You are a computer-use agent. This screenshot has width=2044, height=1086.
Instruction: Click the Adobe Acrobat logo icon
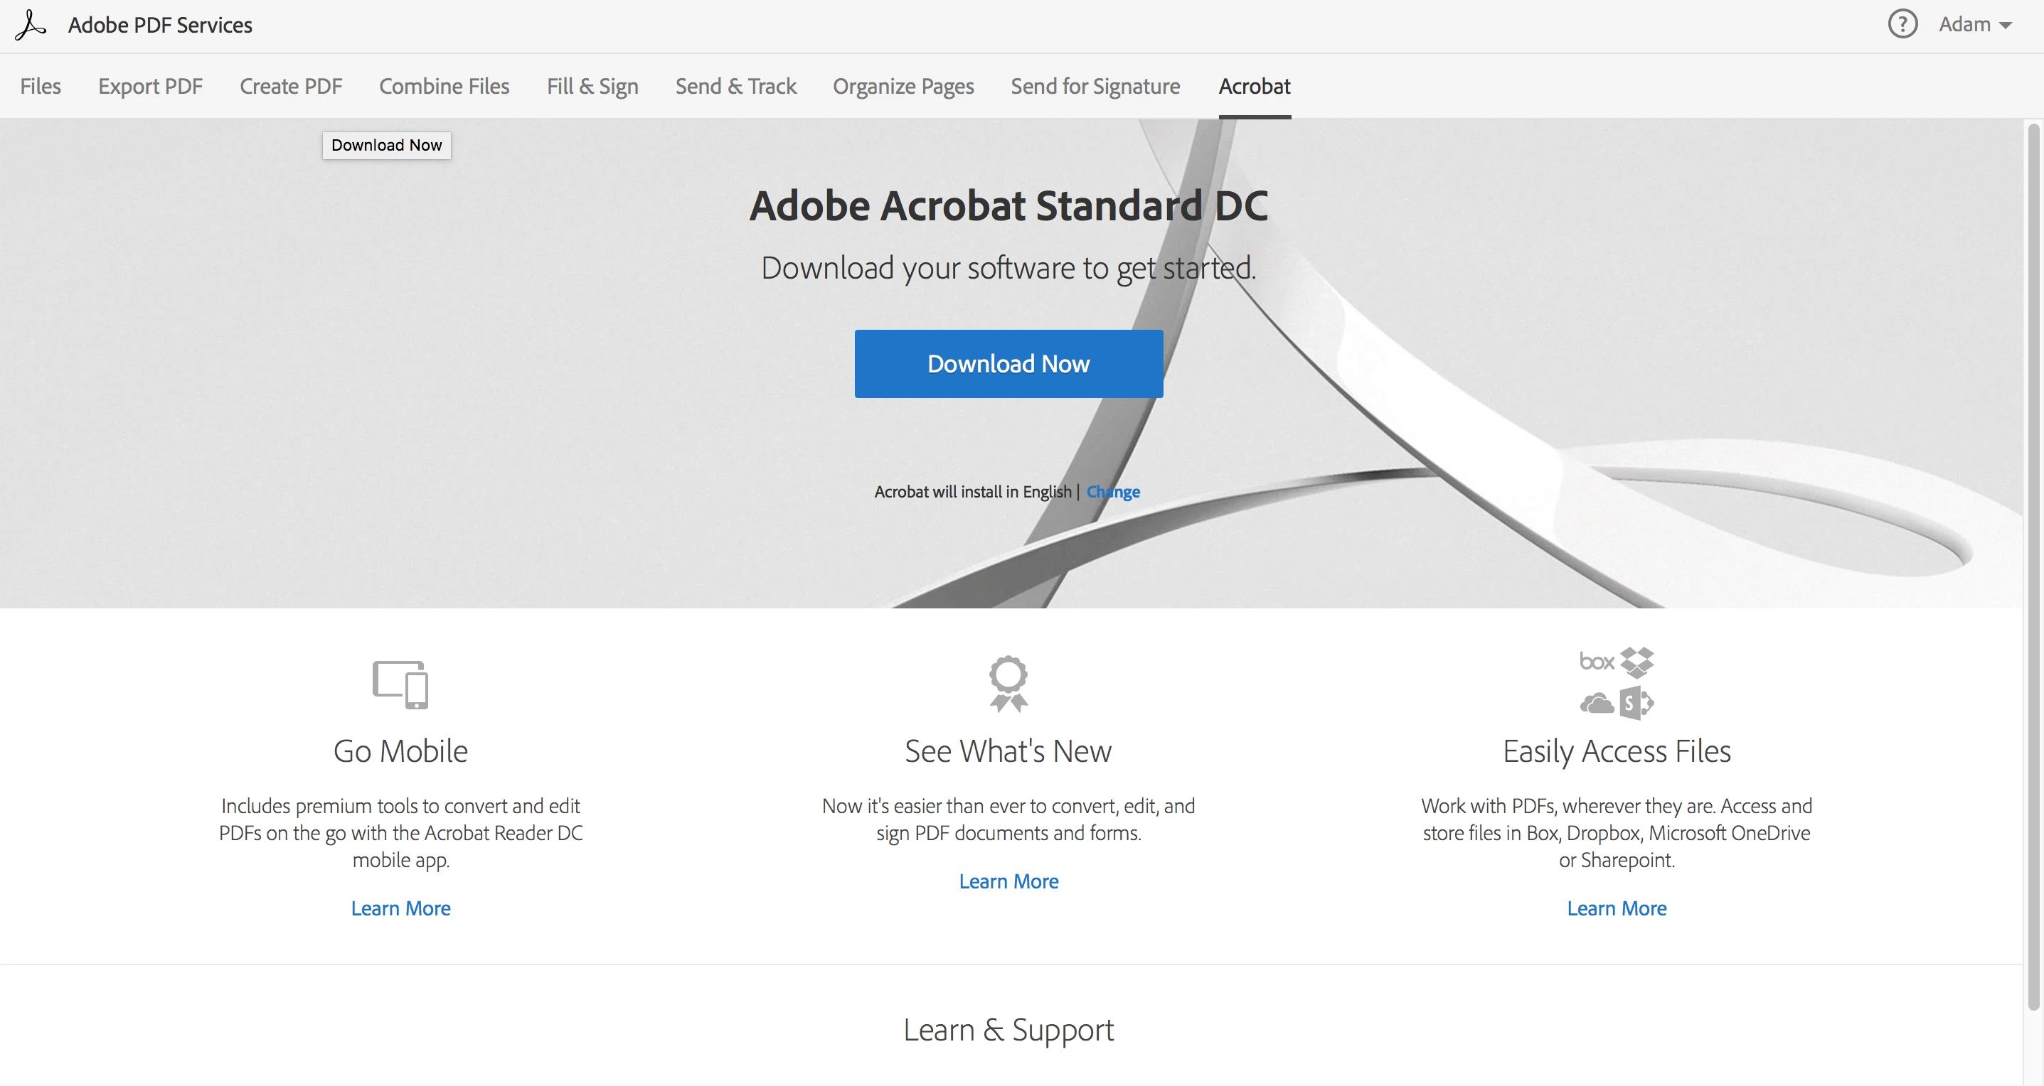point(30,25)
